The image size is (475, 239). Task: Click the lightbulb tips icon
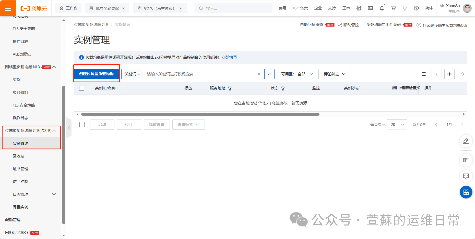click(405, 8)
